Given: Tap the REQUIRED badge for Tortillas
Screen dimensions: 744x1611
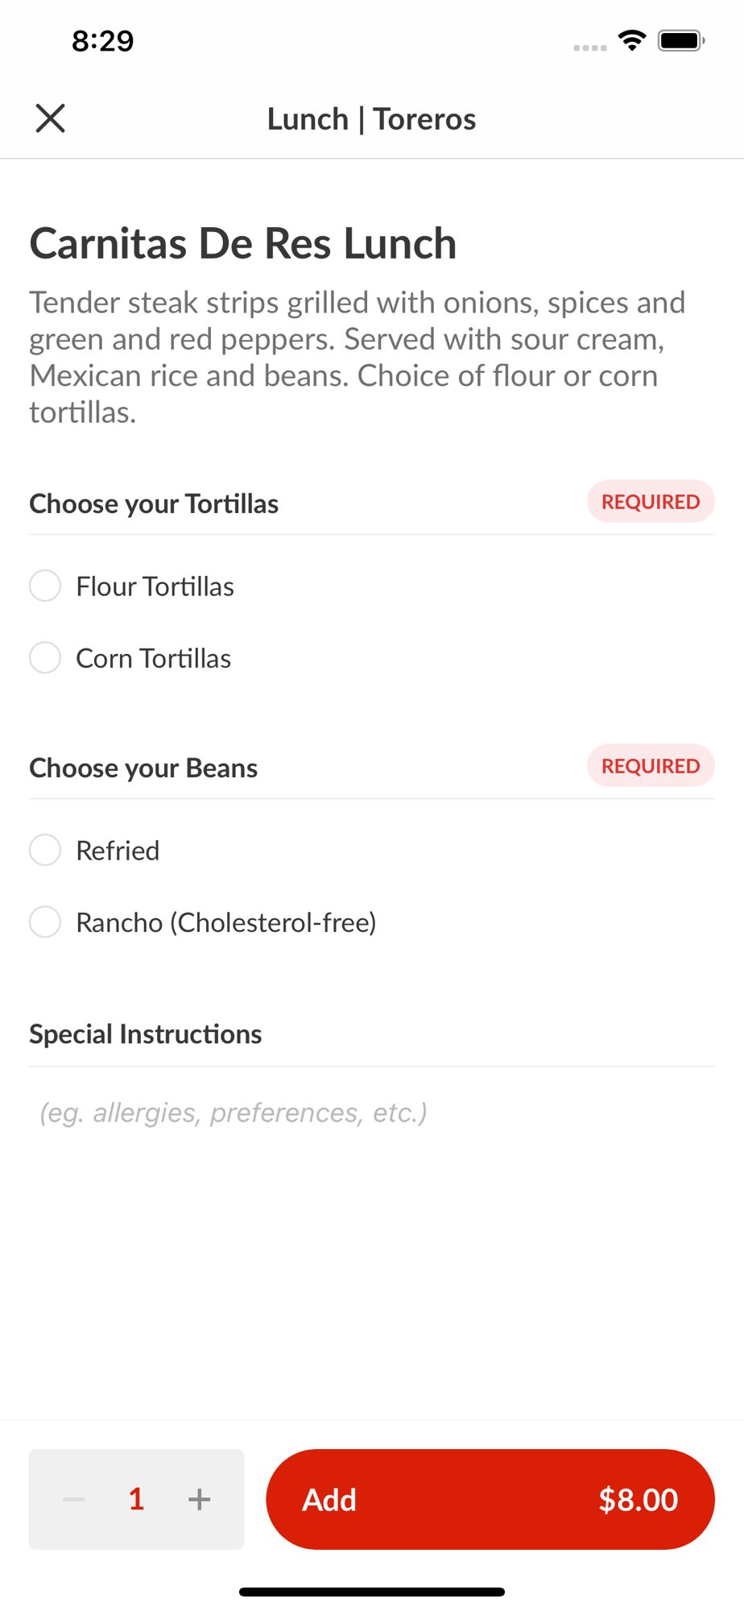Looking at the screenshot, I should pos(651,501).
